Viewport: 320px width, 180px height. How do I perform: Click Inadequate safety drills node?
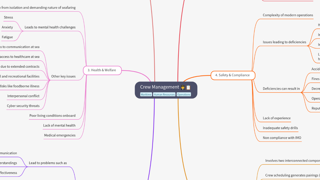280,128
